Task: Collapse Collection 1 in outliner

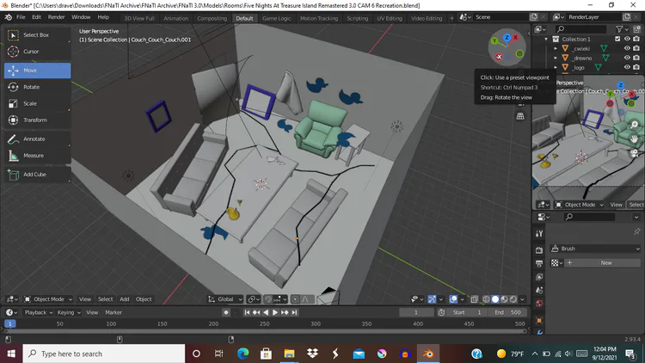Action: point(546,39)
